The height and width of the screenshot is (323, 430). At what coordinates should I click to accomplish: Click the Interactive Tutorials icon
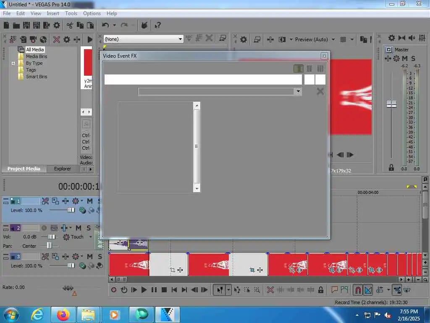coord(144,26)
